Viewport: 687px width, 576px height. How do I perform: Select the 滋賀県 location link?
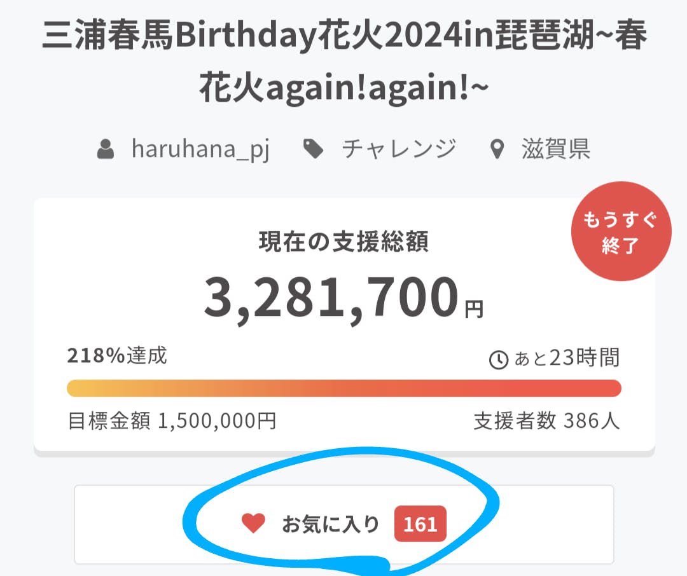(556, 149)
